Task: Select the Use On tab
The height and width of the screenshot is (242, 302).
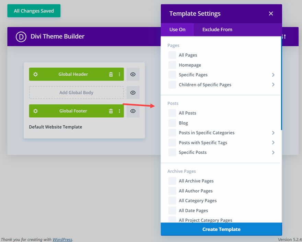Action: coord(177,30)
